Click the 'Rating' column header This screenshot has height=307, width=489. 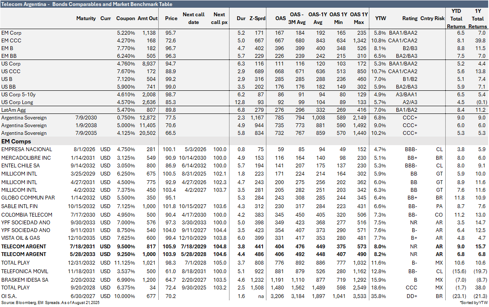click(410, 18)
